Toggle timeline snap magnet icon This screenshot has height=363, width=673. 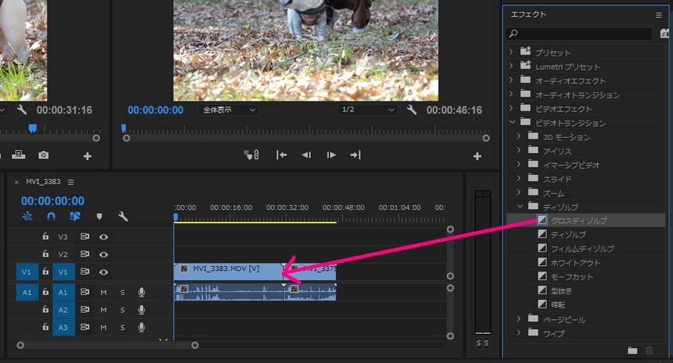(51, 216)
